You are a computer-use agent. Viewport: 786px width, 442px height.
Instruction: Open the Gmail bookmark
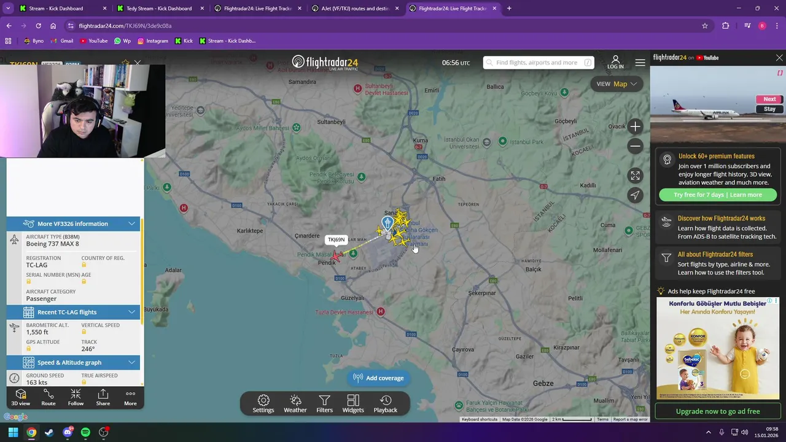[x=62, y=41]
